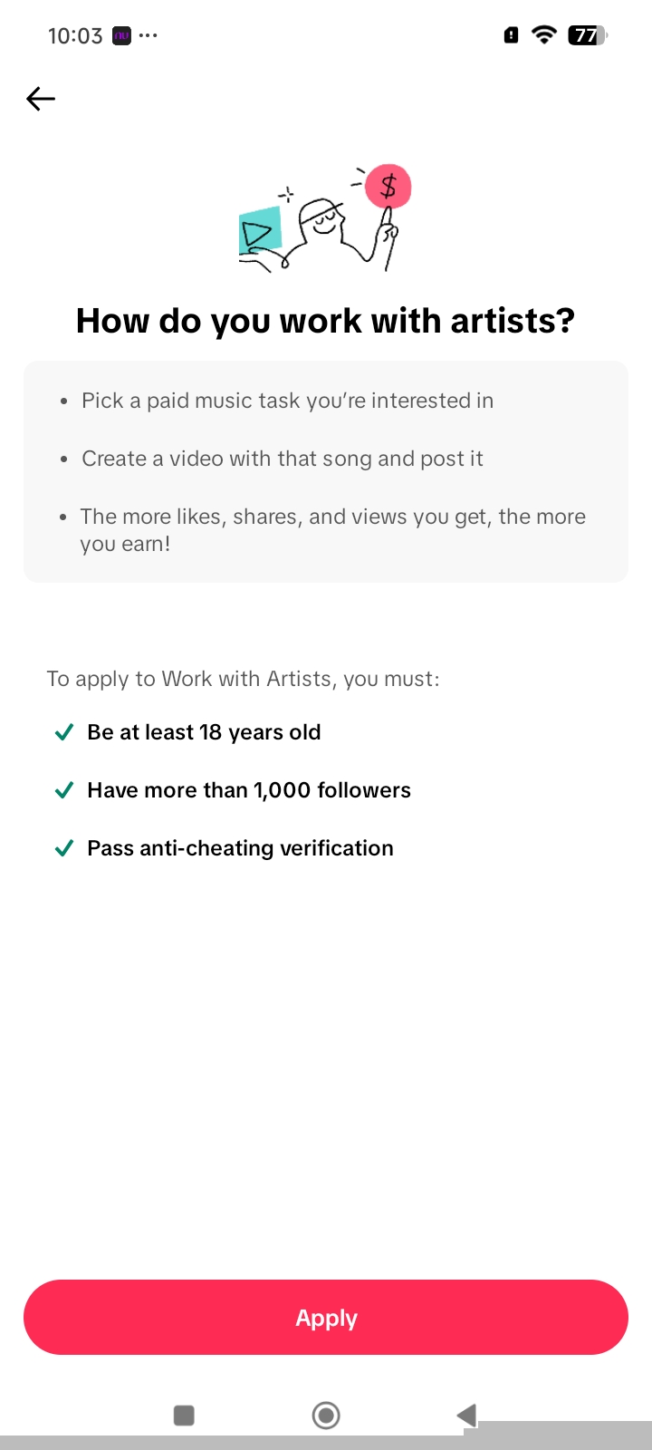
Task: Tap the Wi-Fi status icon
Action: click(544, 35)
